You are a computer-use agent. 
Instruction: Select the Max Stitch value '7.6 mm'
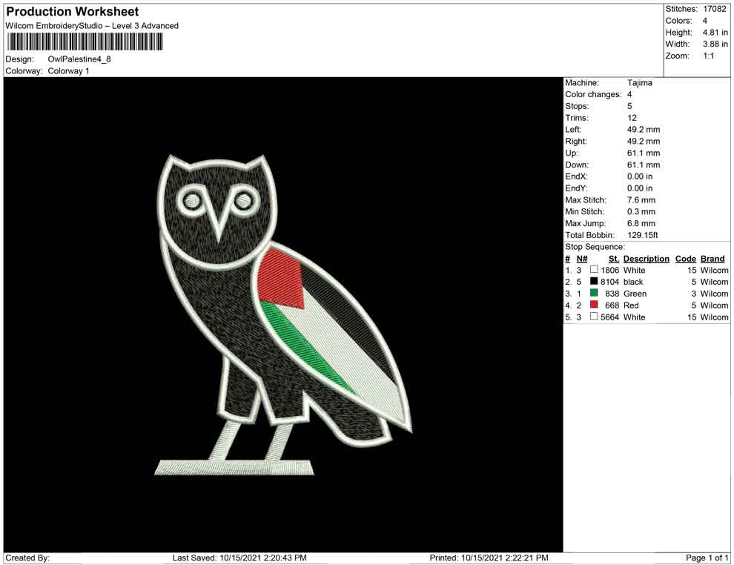coord(641,200)
